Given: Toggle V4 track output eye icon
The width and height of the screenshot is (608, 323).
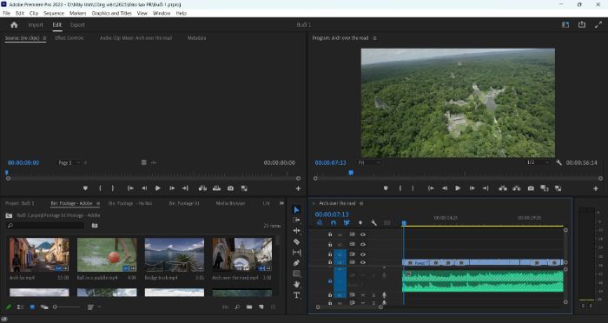Looking at the screenshot, I should click(x=363, y=234).
